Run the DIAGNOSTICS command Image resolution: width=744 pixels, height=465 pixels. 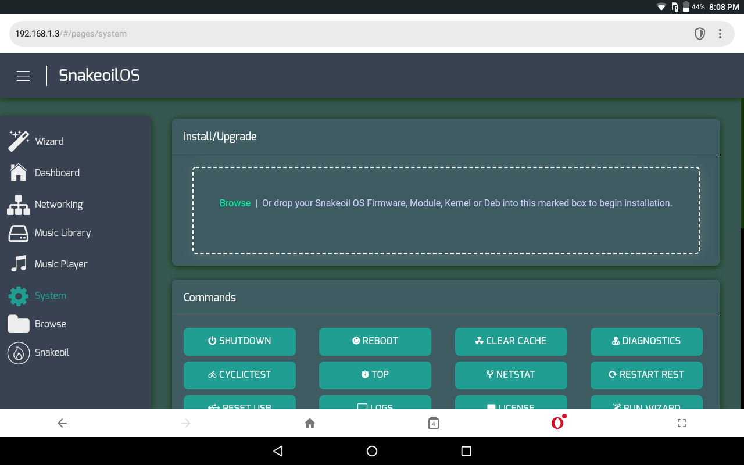[646, 341]
